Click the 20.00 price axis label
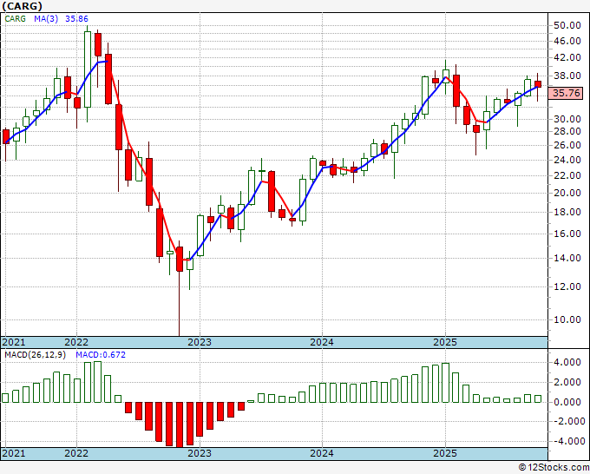 567,193
